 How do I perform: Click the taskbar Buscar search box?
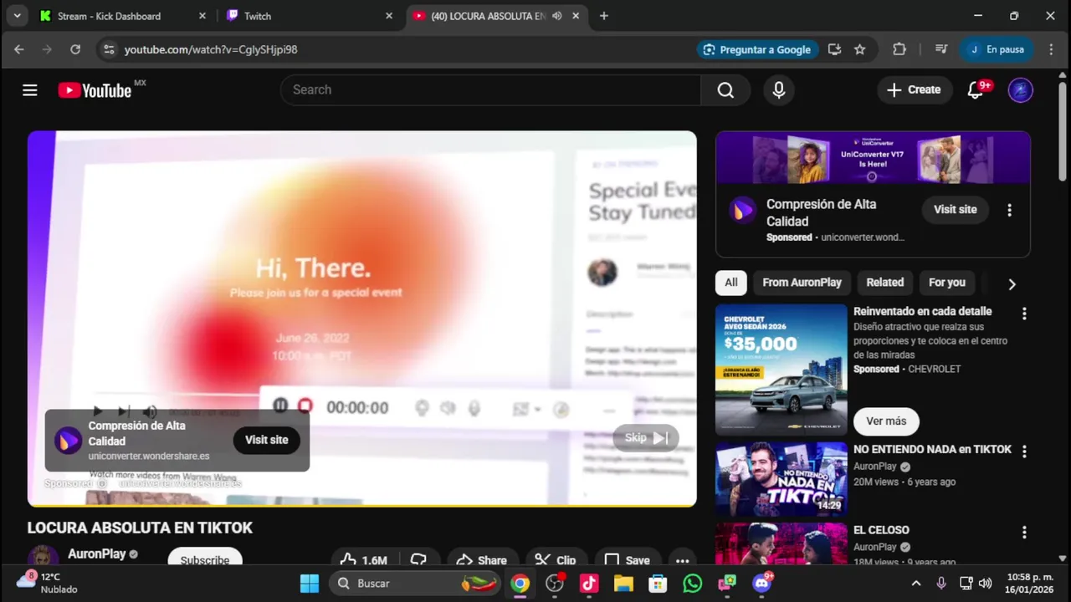tap(416, 583)
